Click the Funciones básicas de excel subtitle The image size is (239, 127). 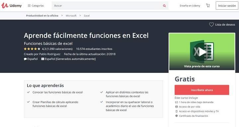(48, 44)
